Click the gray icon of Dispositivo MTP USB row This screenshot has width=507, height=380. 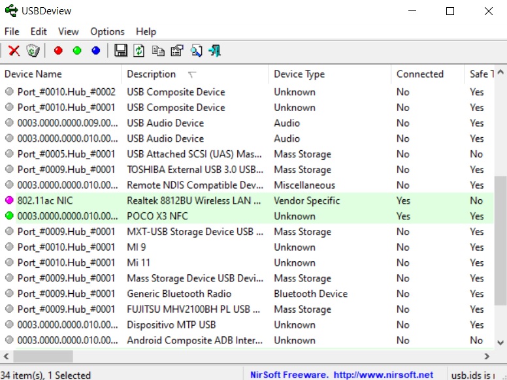[9, 324]
